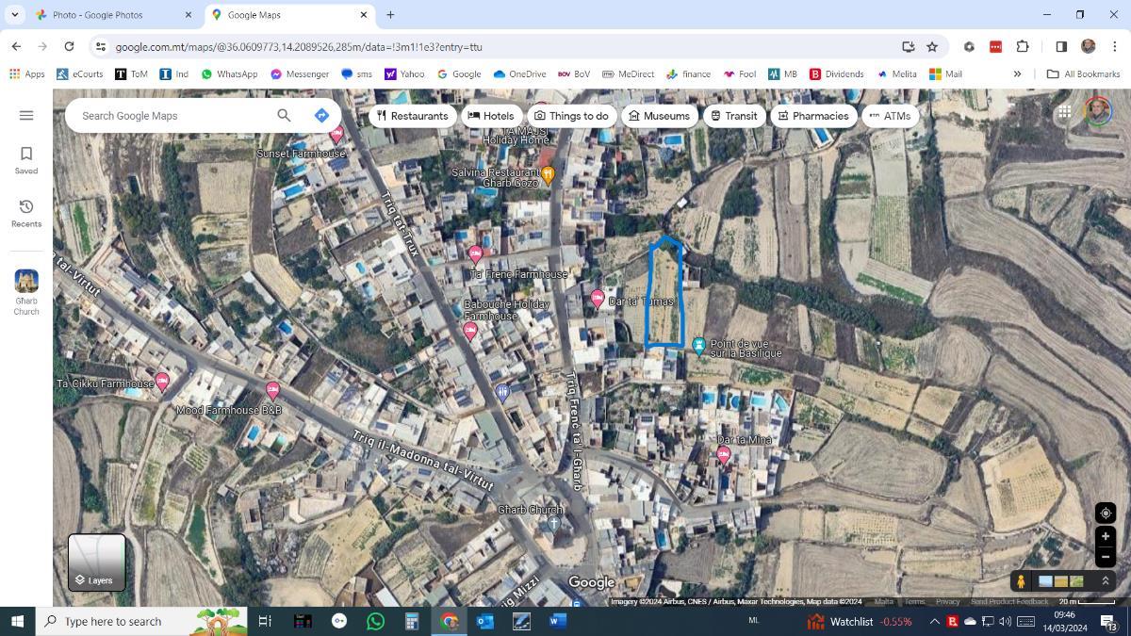Screen dimensions: 1131x636
Task: Open Għarb Church recent thumbnail
Action: point(26,292)
